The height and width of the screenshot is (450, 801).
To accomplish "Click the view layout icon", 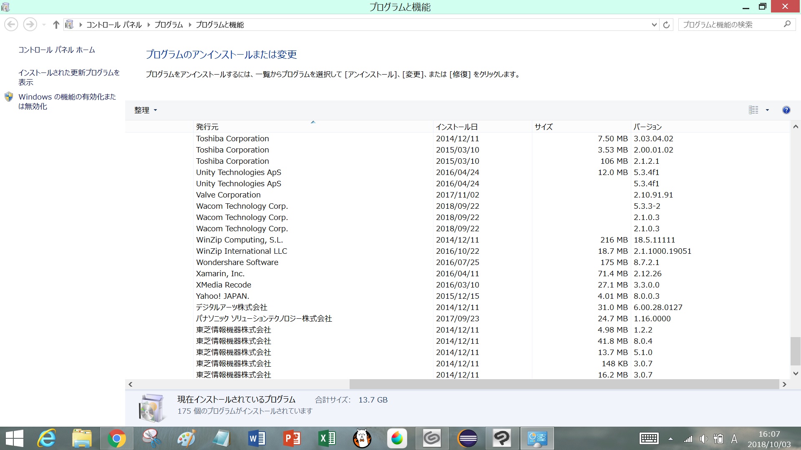I will pyautogui.click(x=753, y=110).
